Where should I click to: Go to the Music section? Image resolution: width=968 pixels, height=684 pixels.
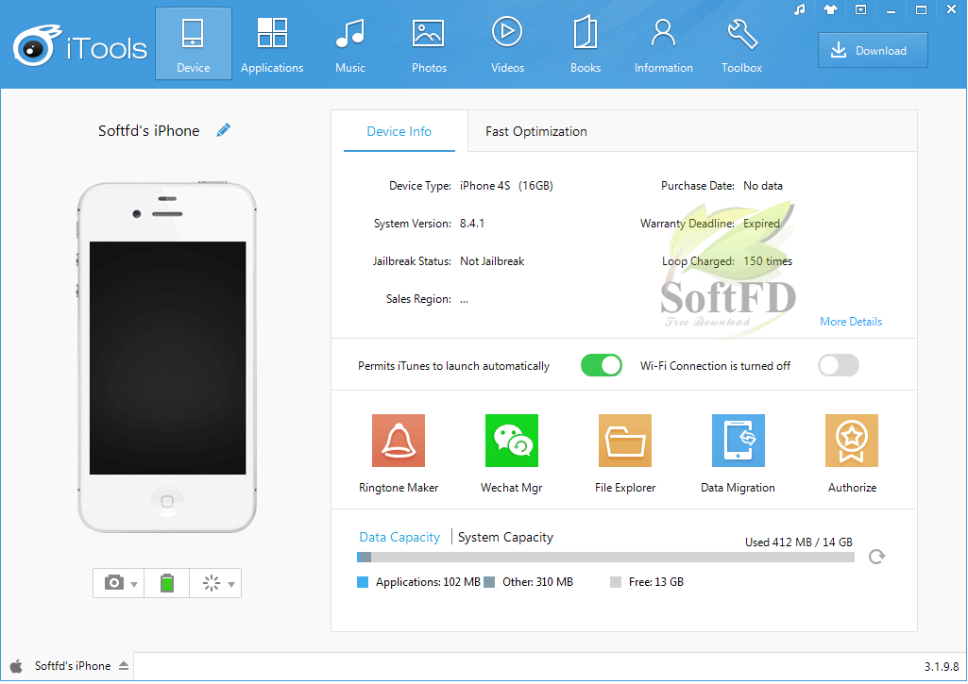(350, 43)
